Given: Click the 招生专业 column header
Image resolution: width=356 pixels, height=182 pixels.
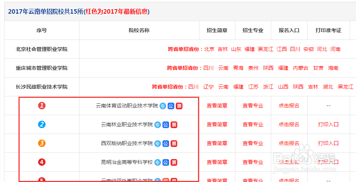Looking at the screenshot, I should 253,30.
